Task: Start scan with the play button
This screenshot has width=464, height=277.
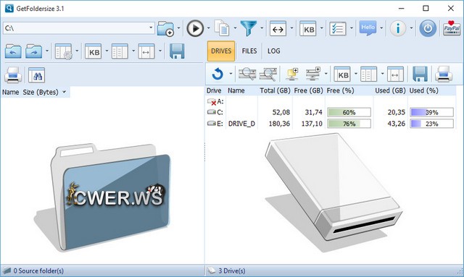Action: [195, 29]
